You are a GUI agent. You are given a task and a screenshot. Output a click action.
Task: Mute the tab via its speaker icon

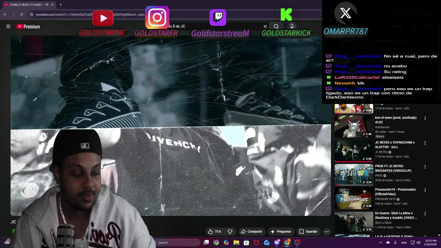[x=47, y=4]
